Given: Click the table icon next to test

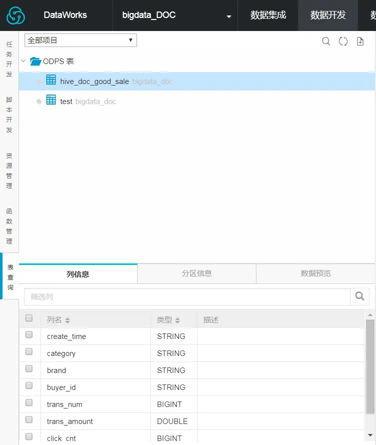Looking at the screenshot, I should tap(51, 100).
